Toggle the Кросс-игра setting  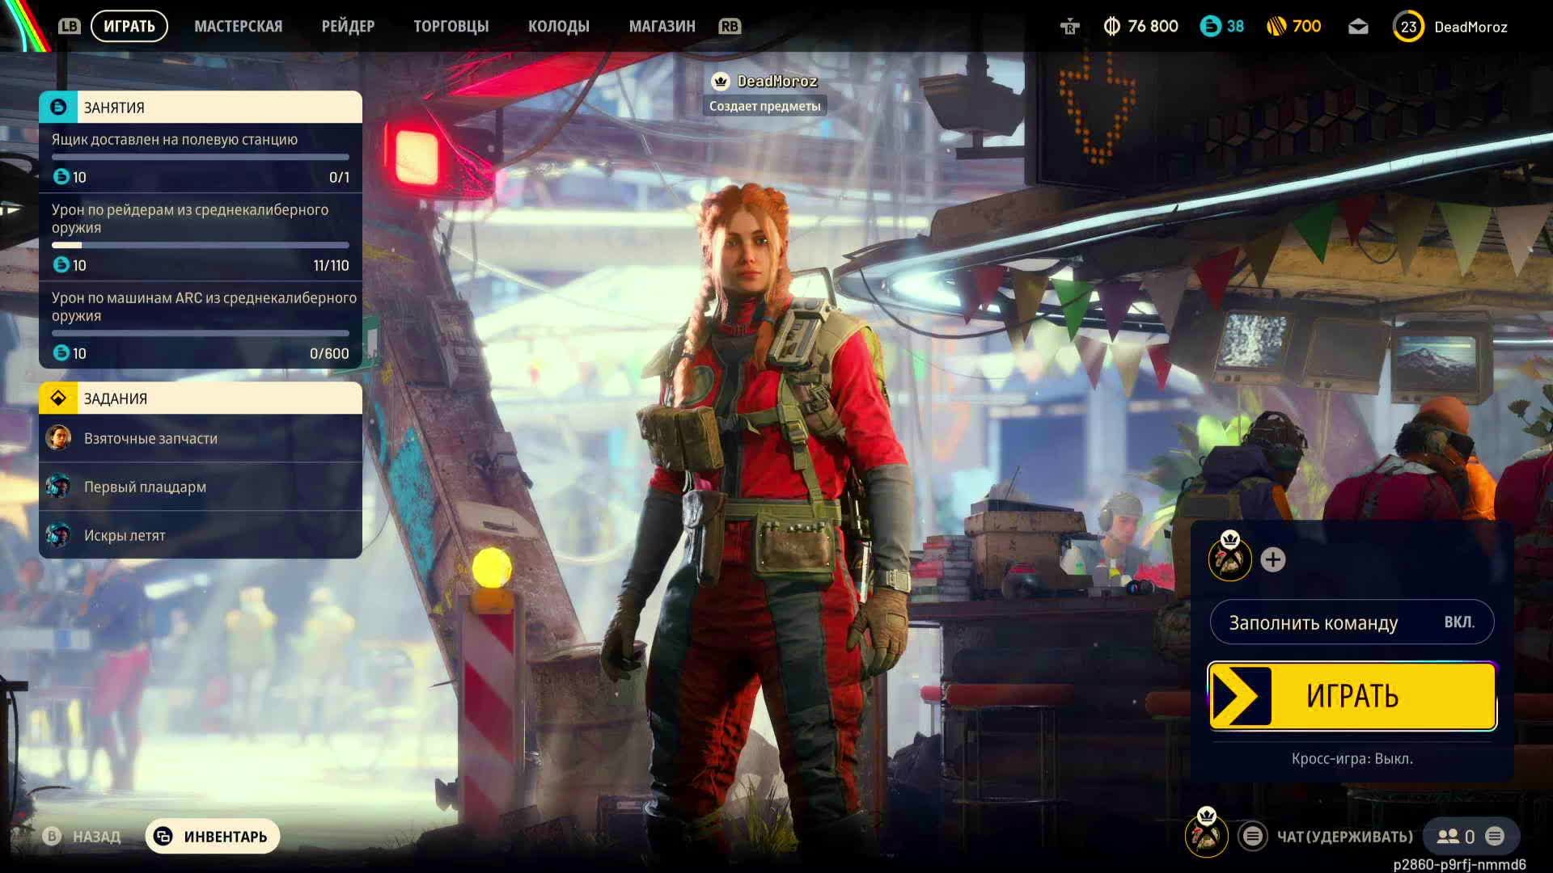point(1352,758)
